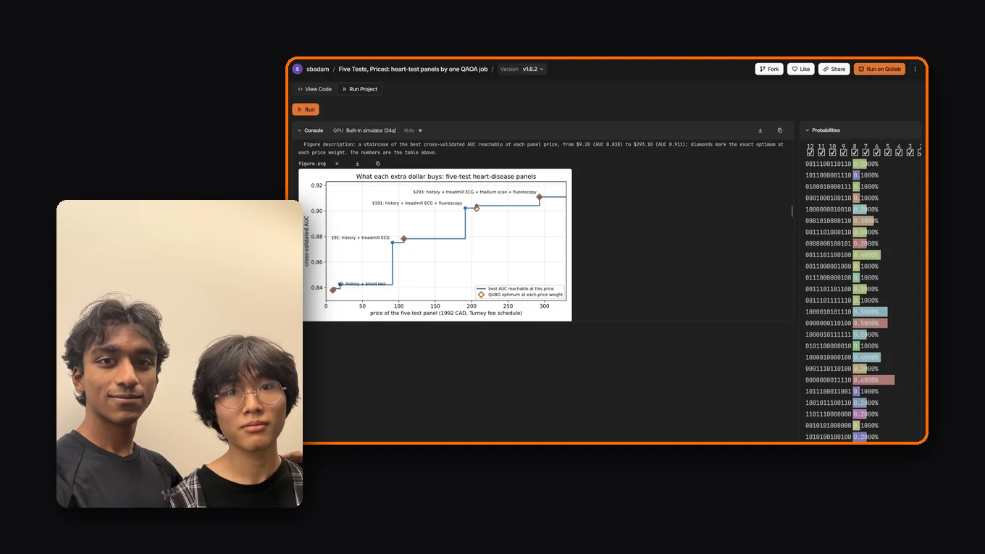Uncheck qubit 4 checkbox
The image size is (985, 554).
[899, 152]
